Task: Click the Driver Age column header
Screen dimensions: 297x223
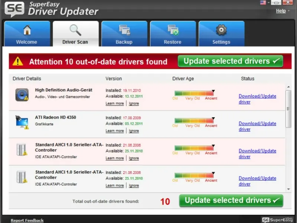Action: pos(183,78)
